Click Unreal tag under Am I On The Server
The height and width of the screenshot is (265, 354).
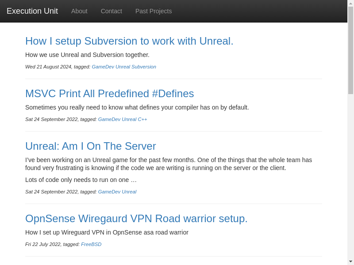click(x=129, y=192)
